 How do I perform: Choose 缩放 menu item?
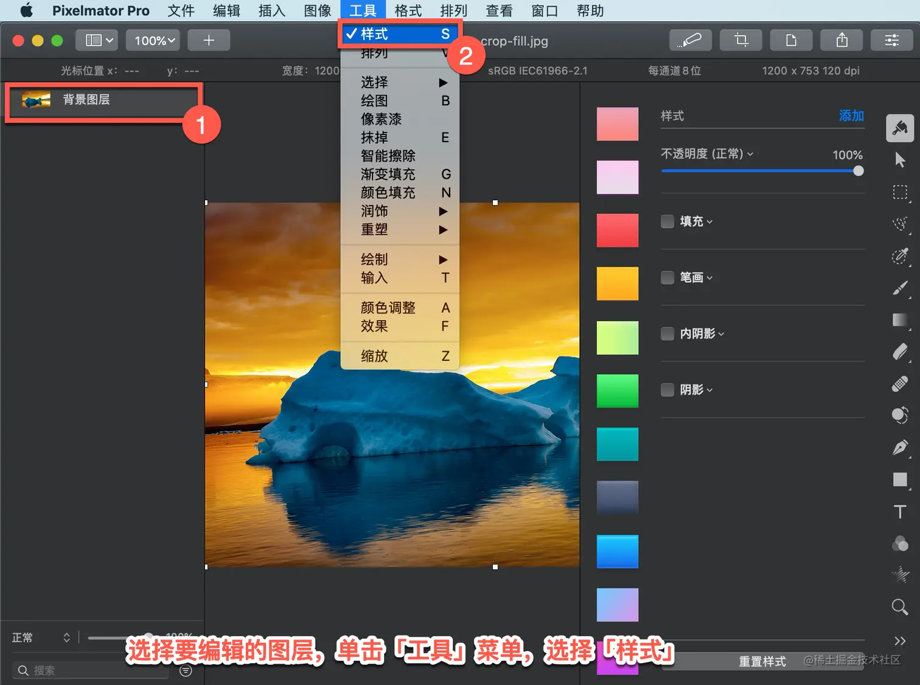400,356
